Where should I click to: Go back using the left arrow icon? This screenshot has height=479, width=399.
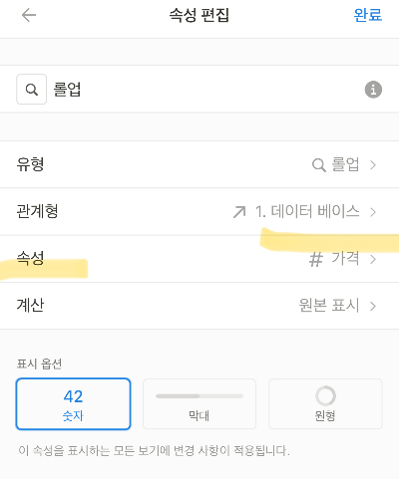click(29, 15)
